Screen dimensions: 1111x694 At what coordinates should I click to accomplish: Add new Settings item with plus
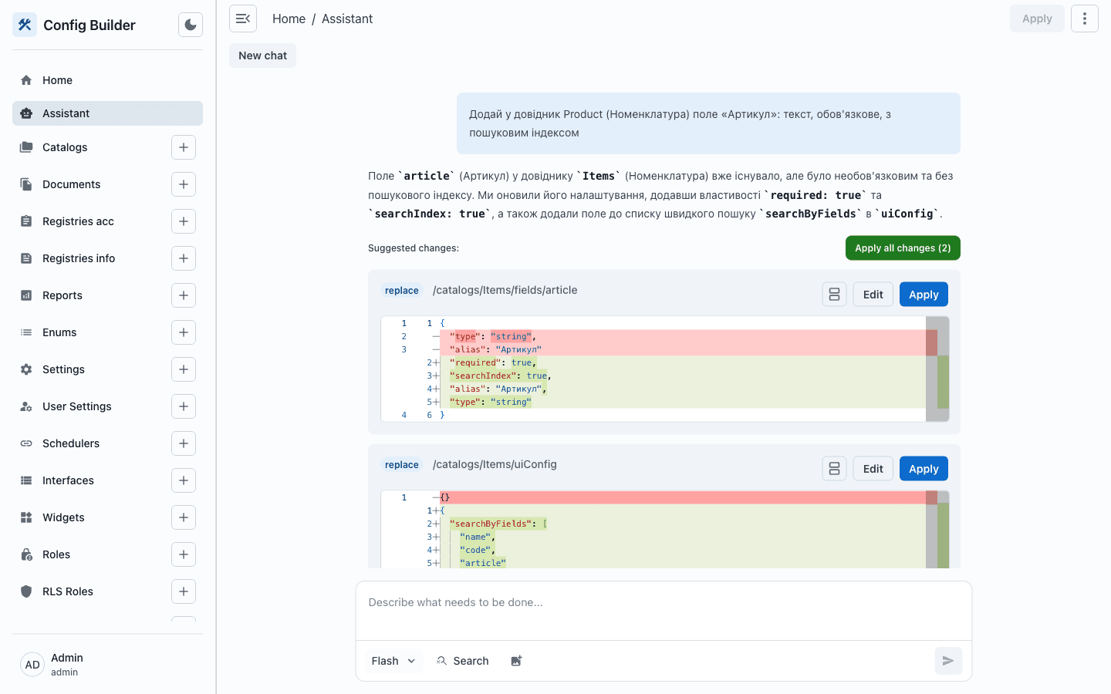point(184,369)
